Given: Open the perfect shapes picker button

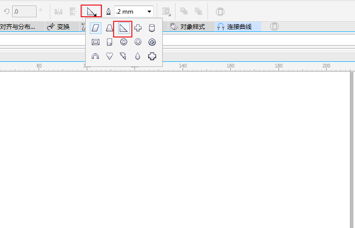Looking at the screenshot, I should tap(91, 11).
